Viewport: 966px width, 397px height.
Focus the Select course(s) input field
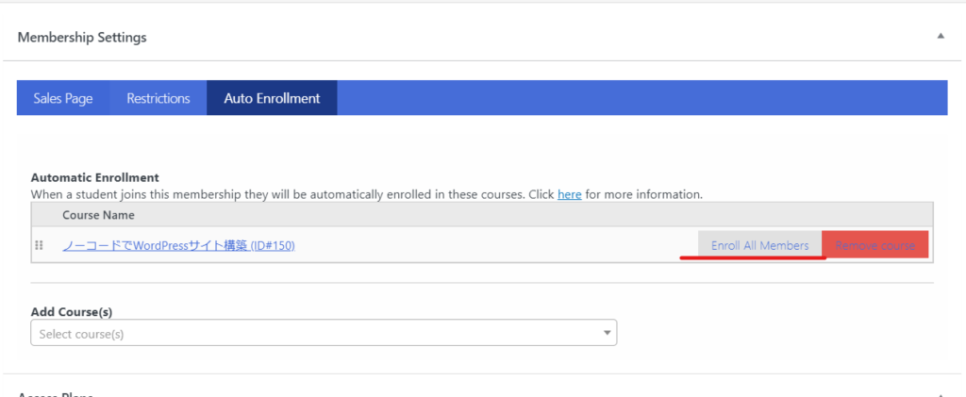(324, 332)
